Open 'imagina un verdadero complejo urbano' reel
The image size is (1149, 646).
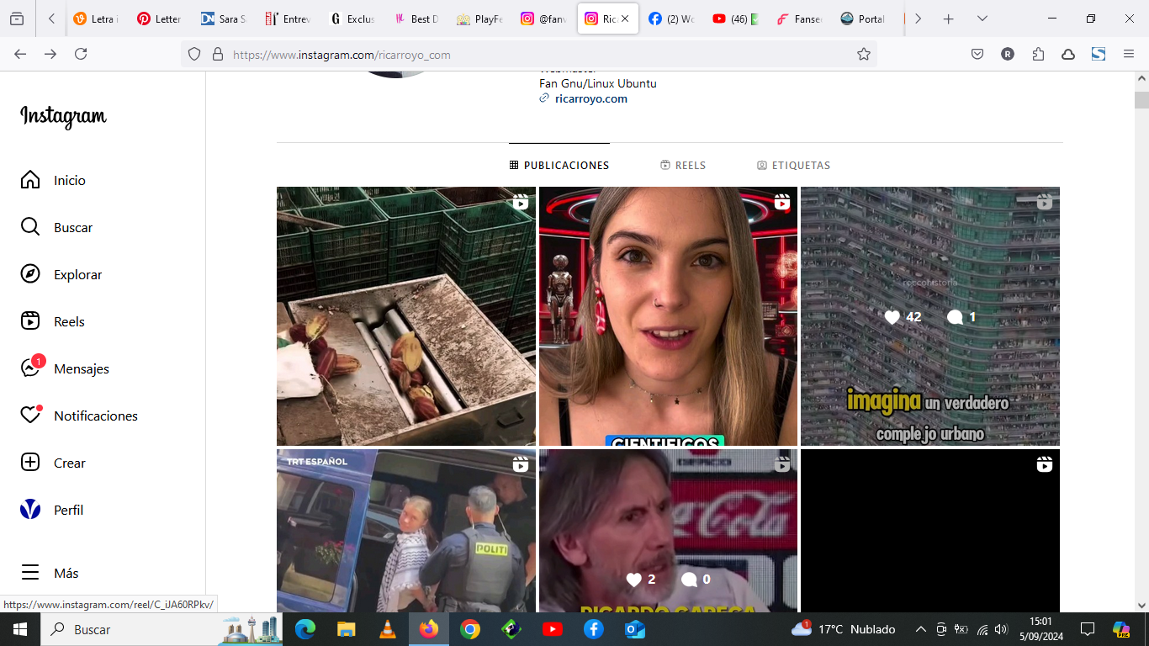(x=930, y=316)
